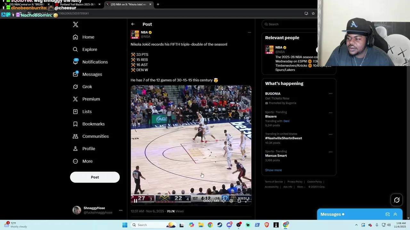Image resolution: width=410 pixels, height=230 pixels.
Task: Expand the video to fullscreen
Action: 247,201
